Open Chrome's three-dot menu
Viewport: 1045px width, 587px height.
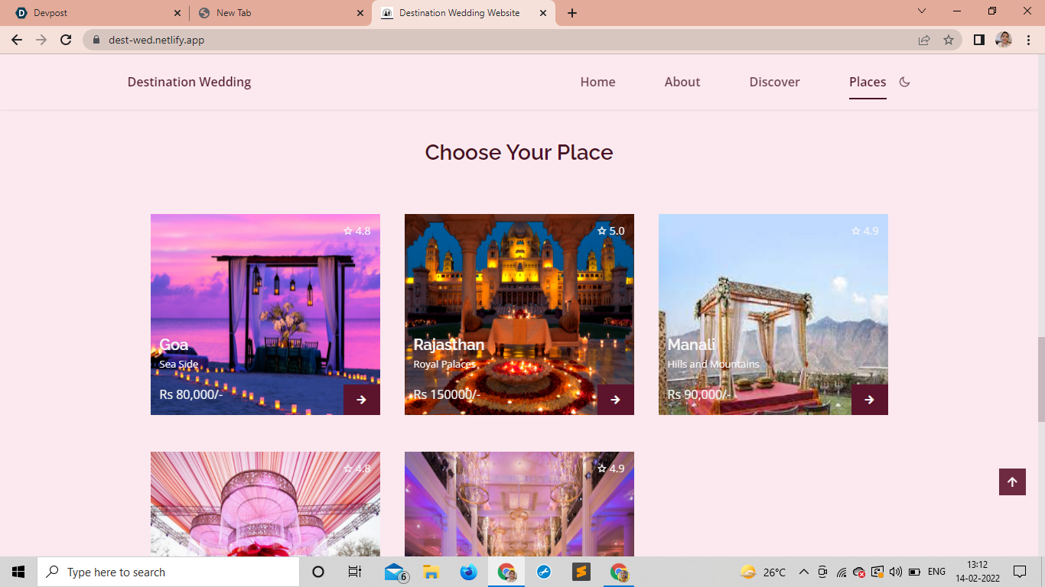(x=1028, y=40)
